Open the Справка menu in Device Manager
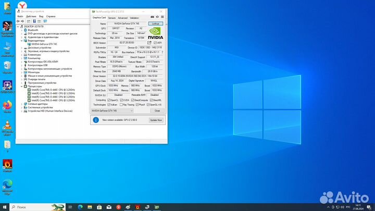This screenshot has height=211, width=375. [51, 16]
